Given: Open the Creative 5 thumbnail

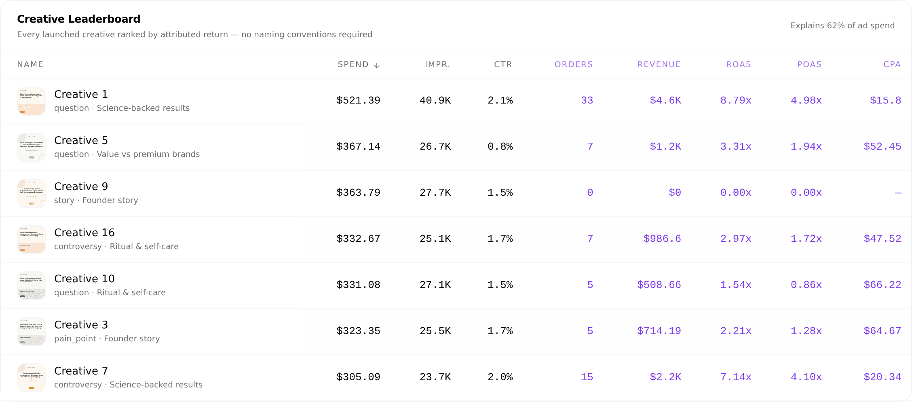Looking at the screenshot, I should [x=32, y=147].
